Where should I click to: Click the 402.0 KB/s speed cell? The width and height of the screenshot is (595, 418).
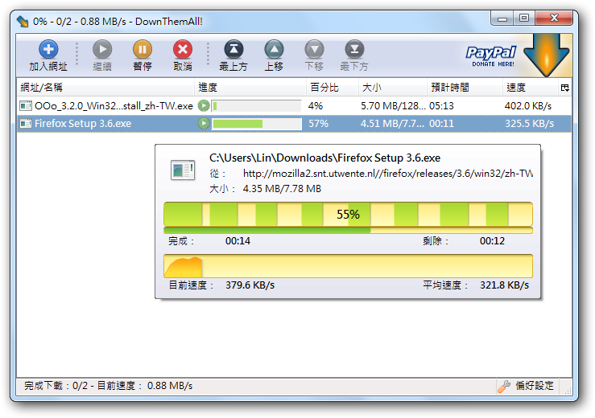point(528,106)
